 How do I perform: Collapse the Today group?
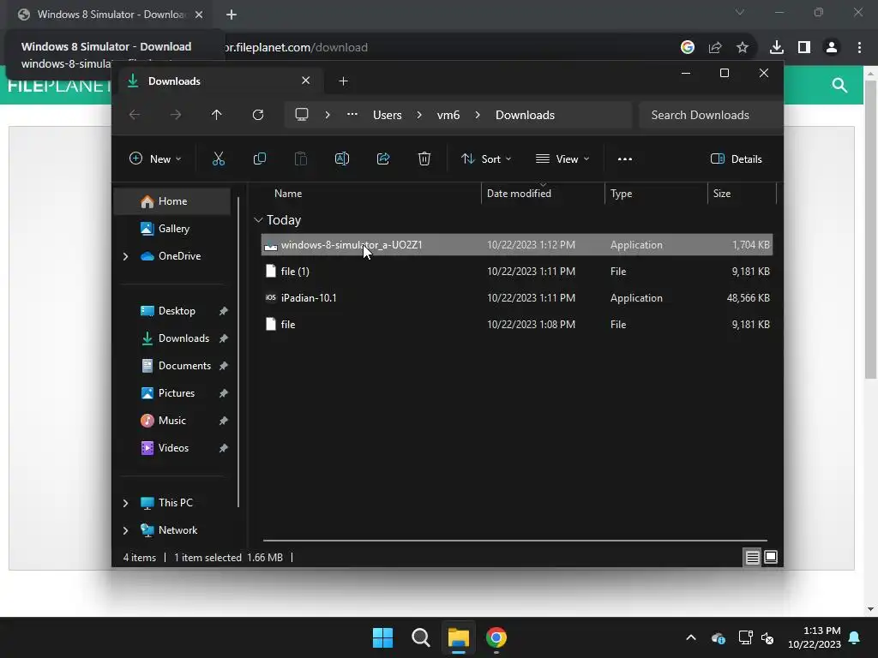point(258,220)
